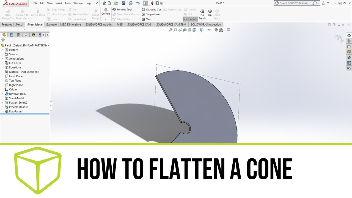Click the Open file icon
Viewport: 352px width, 198px height.
(116, 3)
